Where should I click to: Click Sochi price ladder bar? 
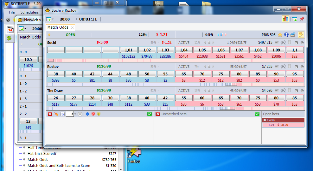tap(176, 60)
